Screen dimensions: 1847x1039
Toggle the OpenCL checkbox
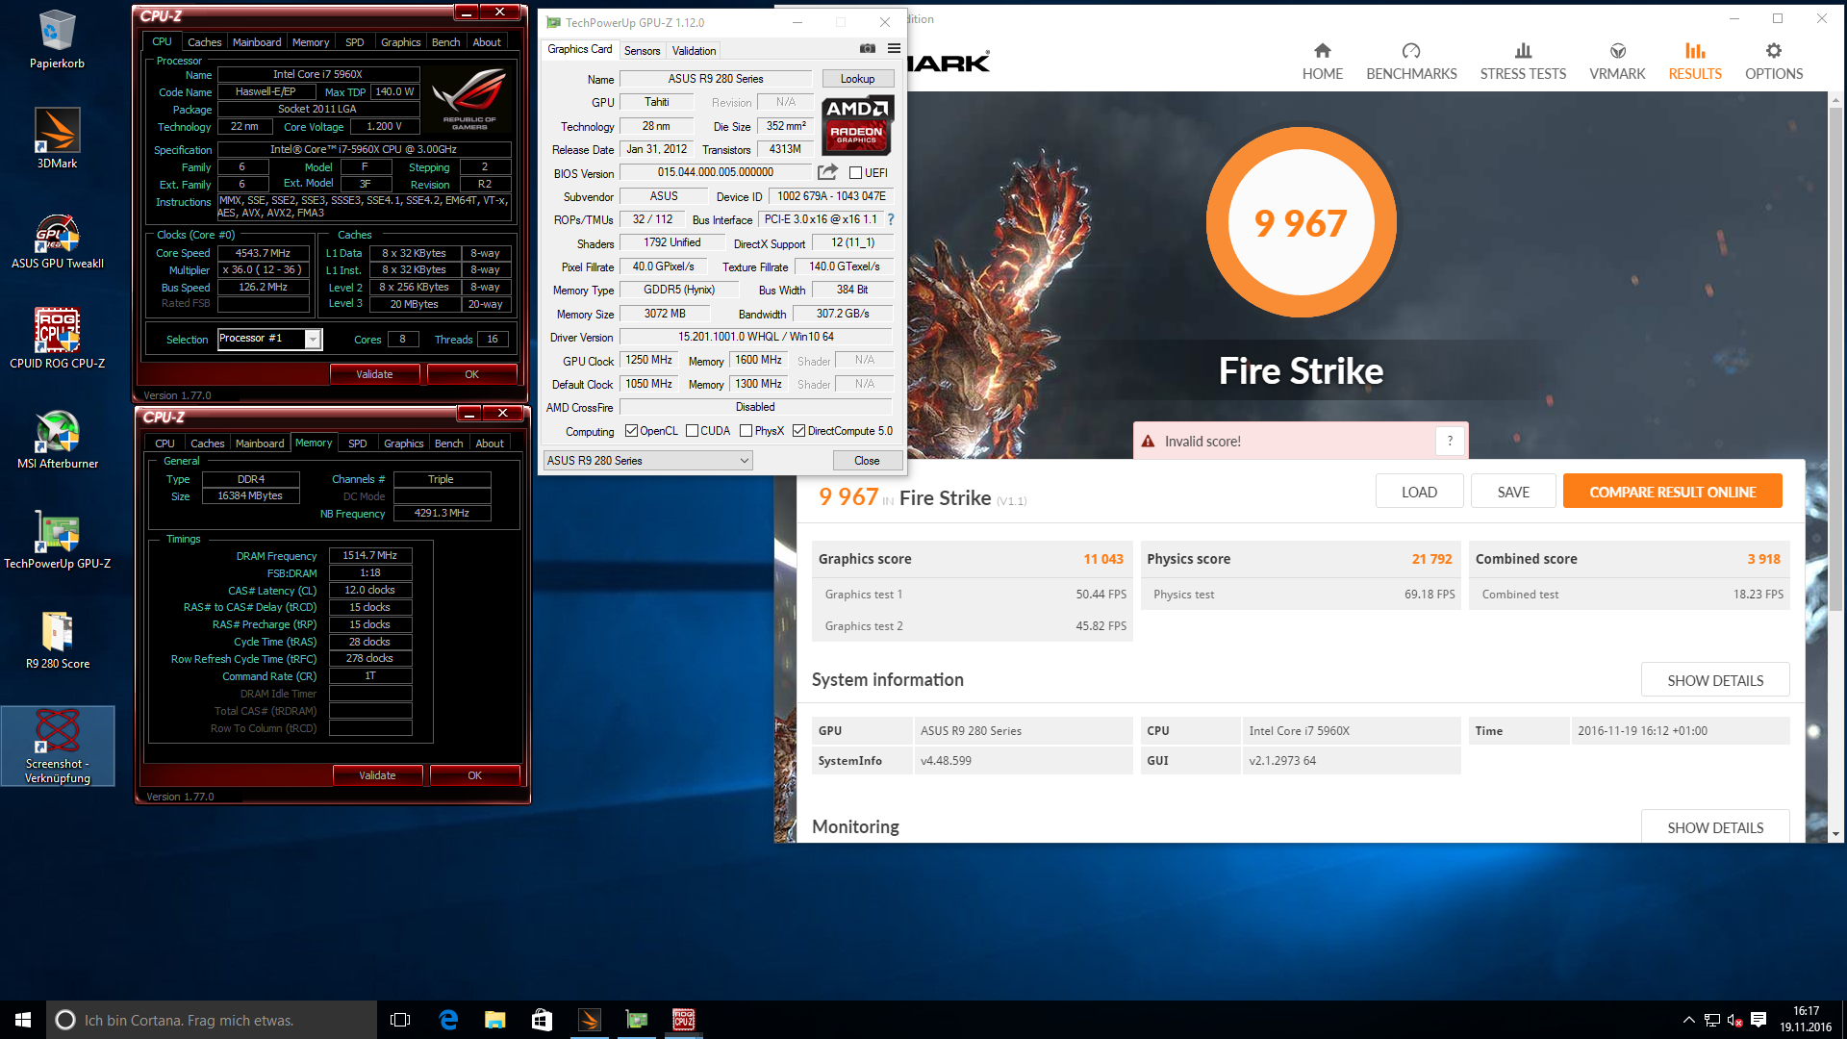coord(631,431)
